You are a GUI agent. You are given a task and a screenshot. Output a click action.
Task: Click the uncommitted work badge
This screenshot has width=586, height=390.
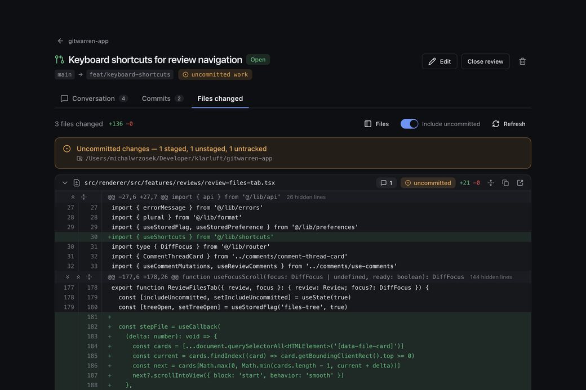click(215, 75)
